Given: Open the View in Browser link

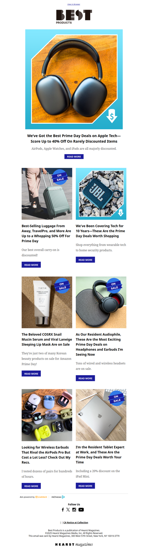Looking at the screenshot, I should 74,4.
